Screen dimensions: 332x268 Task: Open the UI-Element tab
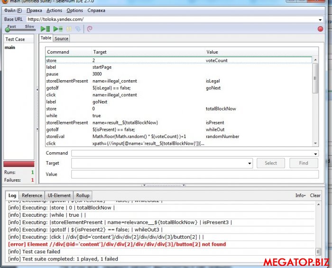(x=59, y=195)
